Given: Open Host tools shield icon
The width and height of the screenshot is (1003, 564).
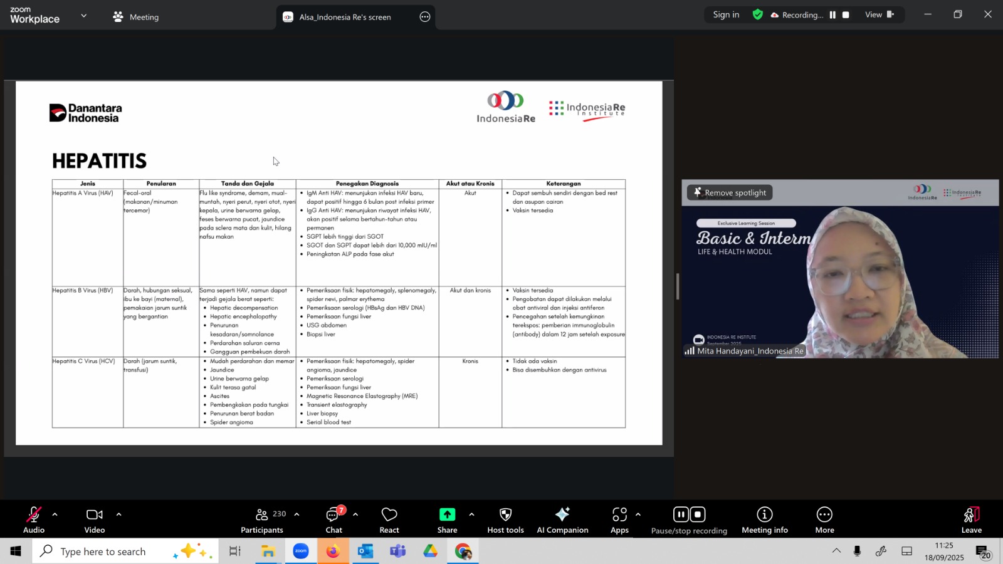Looking at the screenshot, I should tap(505, 520).
